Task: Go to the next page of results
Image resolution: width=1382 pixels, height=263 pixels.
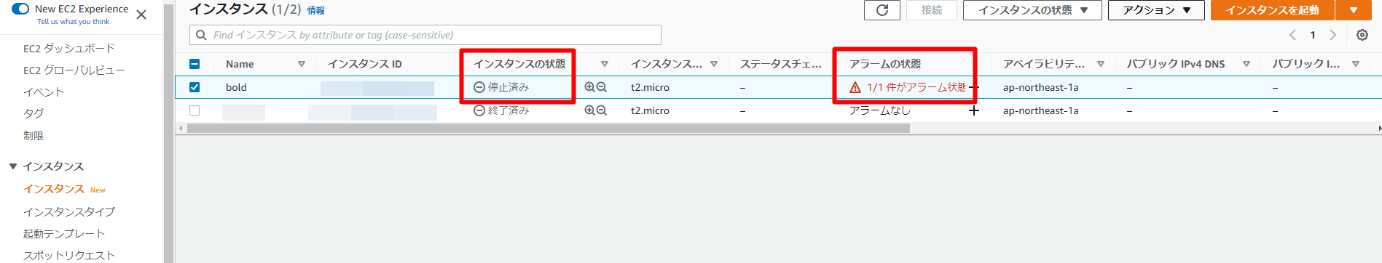Action: (x=1332, y=35)
